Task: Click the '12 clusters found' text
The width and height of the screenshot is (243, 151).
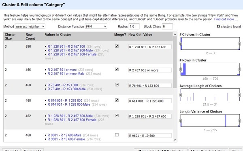Action: pyautogui.click(x=228, y=26)
